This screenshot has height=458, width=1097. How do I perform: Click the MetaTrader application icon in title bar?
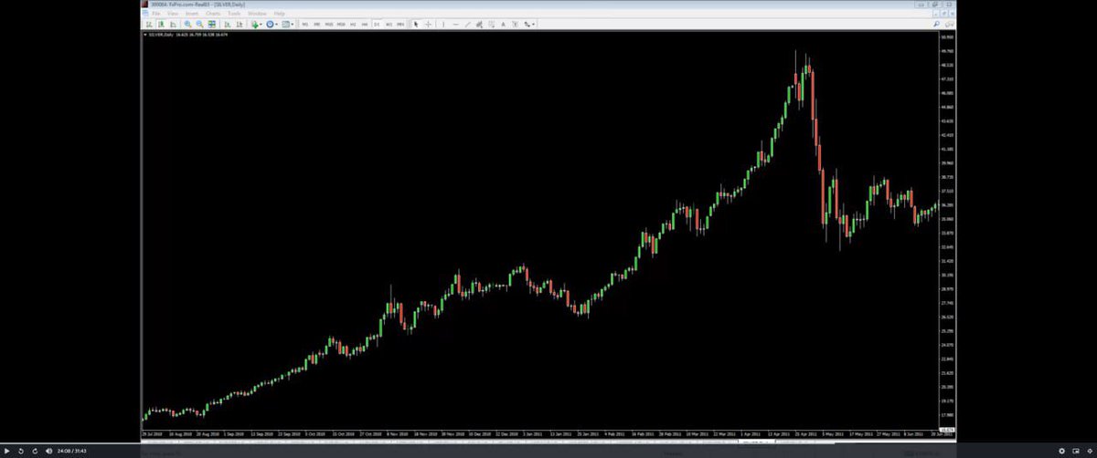[144, 5]
